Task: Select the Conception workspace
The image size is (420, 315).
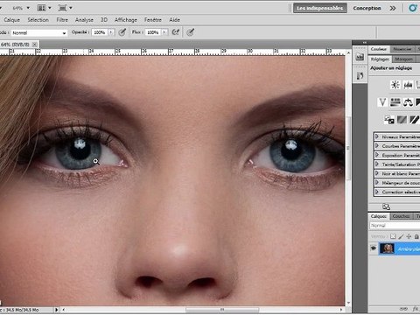Action: (367, 8)
